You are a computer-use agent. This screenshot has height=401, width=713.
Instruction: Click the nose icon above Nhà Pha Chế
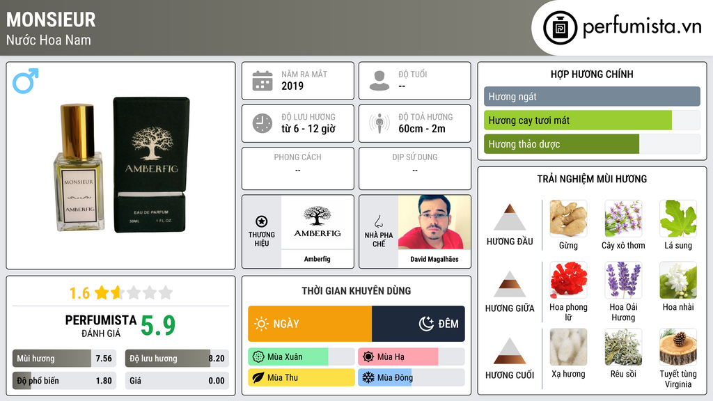pos(378,221)
